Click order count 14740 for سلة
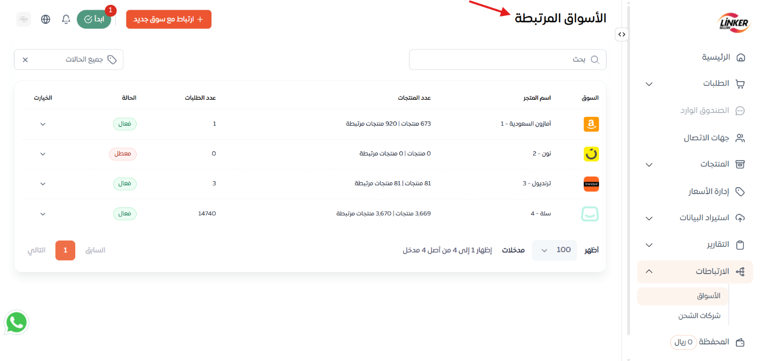This screenshot has height=361, width=763. tap(207, 213)
